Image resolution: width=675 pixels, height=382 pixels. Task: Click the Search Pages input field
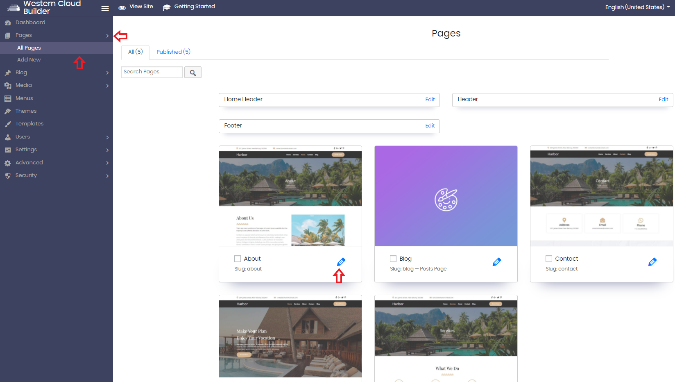pos(152,72)
